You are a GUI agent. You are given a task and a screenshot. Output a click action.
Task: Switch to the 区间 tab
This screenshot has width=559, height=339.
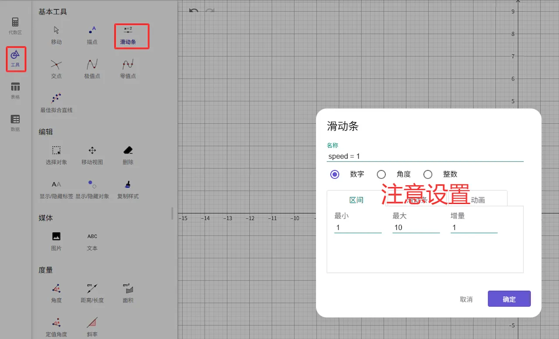pos(356,200)
